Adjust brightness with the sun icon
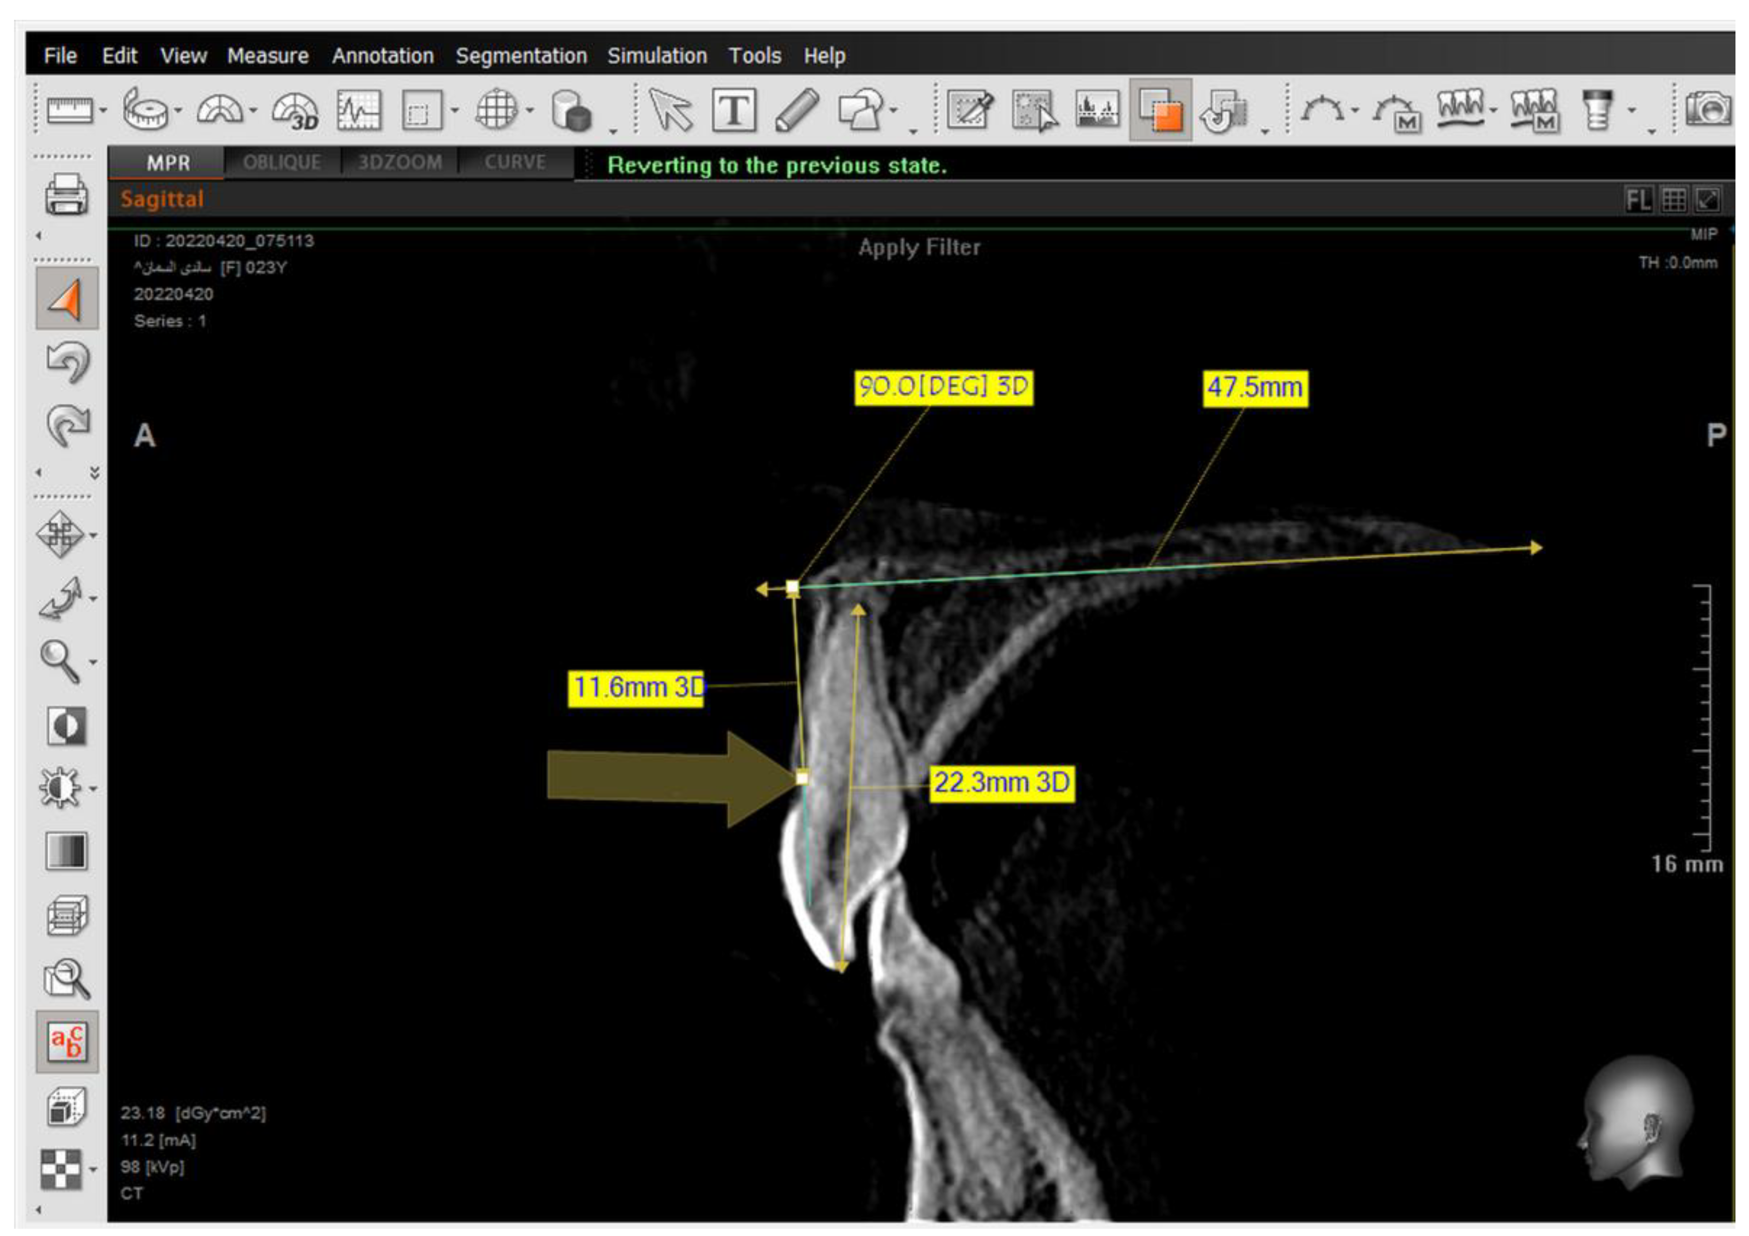Screen dimensions: 1749x1236 pos(59,788)
